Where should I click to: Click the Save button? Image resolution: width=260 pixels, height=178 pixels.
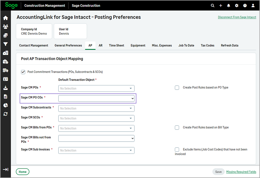click(218, 172)
